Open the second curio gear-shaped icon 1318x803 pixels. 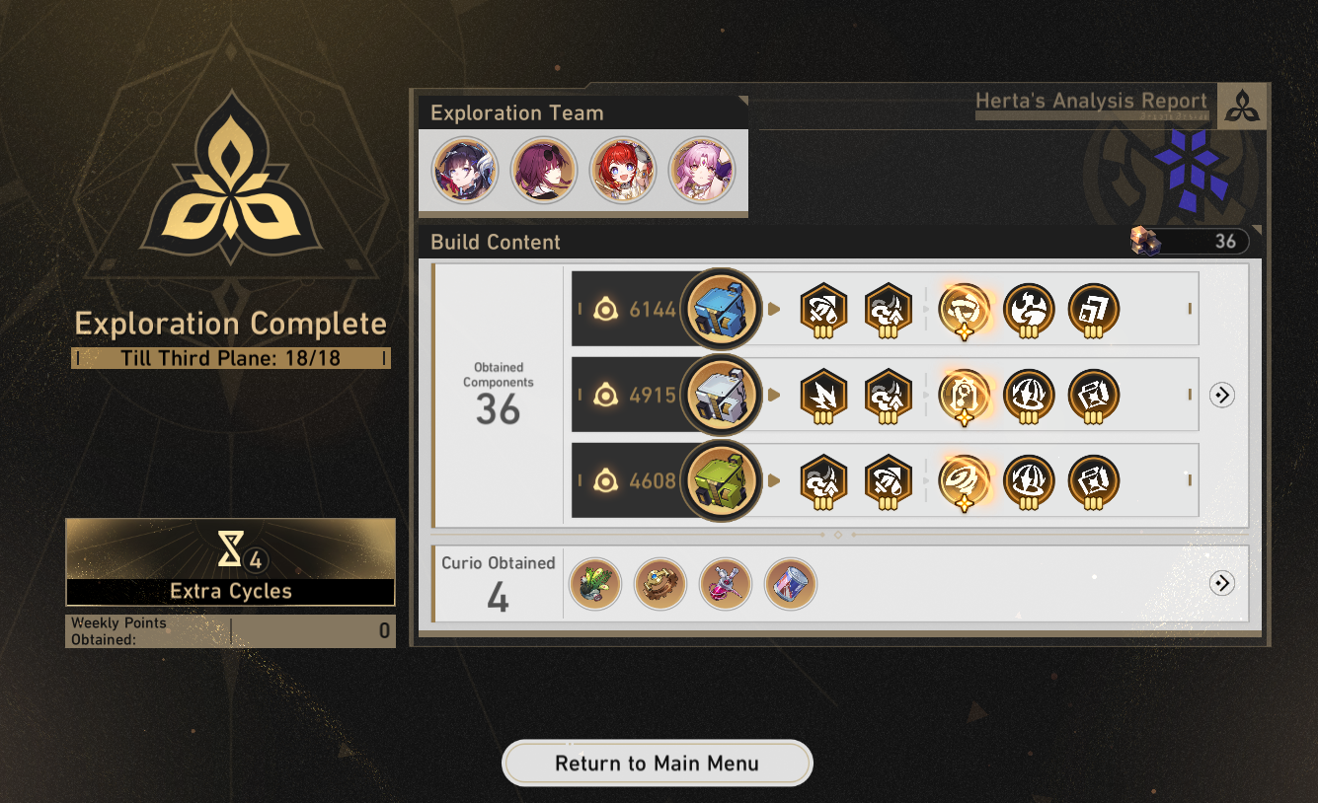(660, 583)
